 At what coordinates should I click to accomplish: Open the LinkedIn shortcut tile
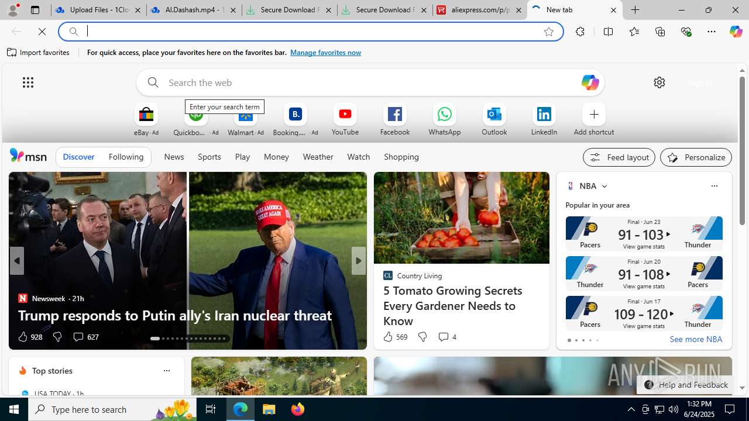pos(544,120)
